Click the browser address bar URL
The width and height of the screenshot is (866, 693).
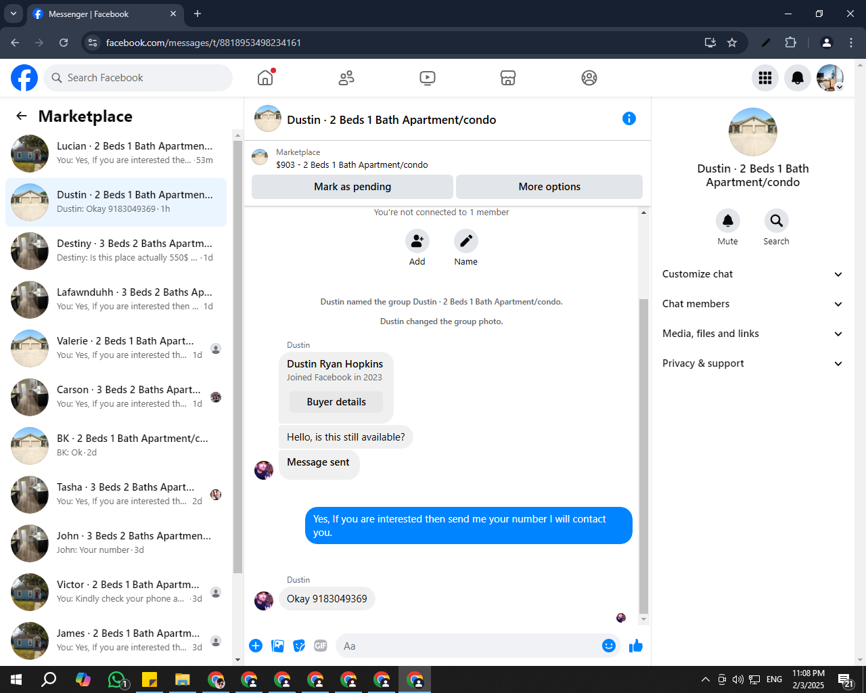204,43
